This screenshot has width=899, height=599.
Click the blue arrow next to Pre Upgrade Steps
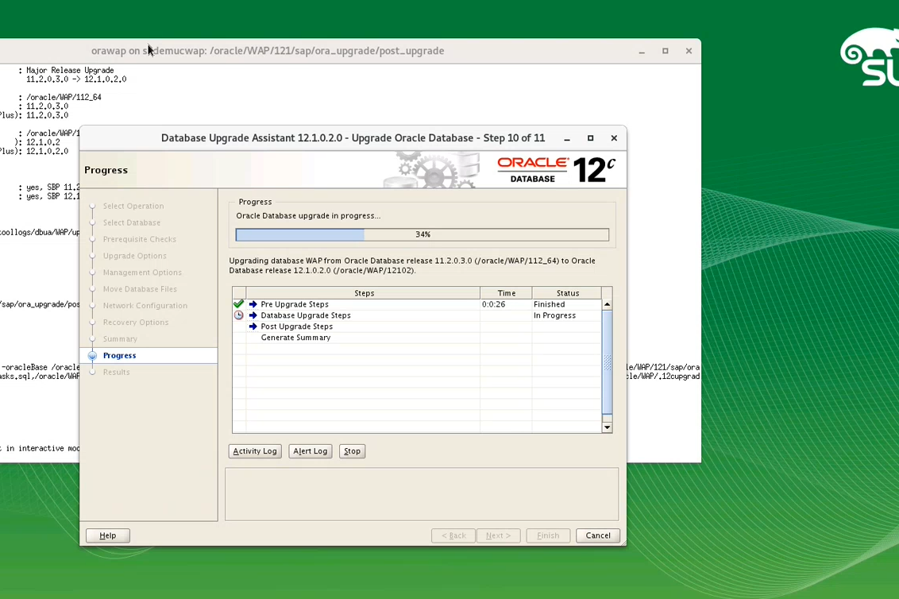point(253,304)
